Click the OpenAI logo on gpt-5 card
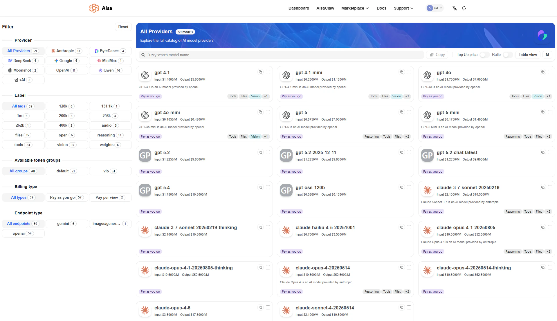 [x=286, y=115]
